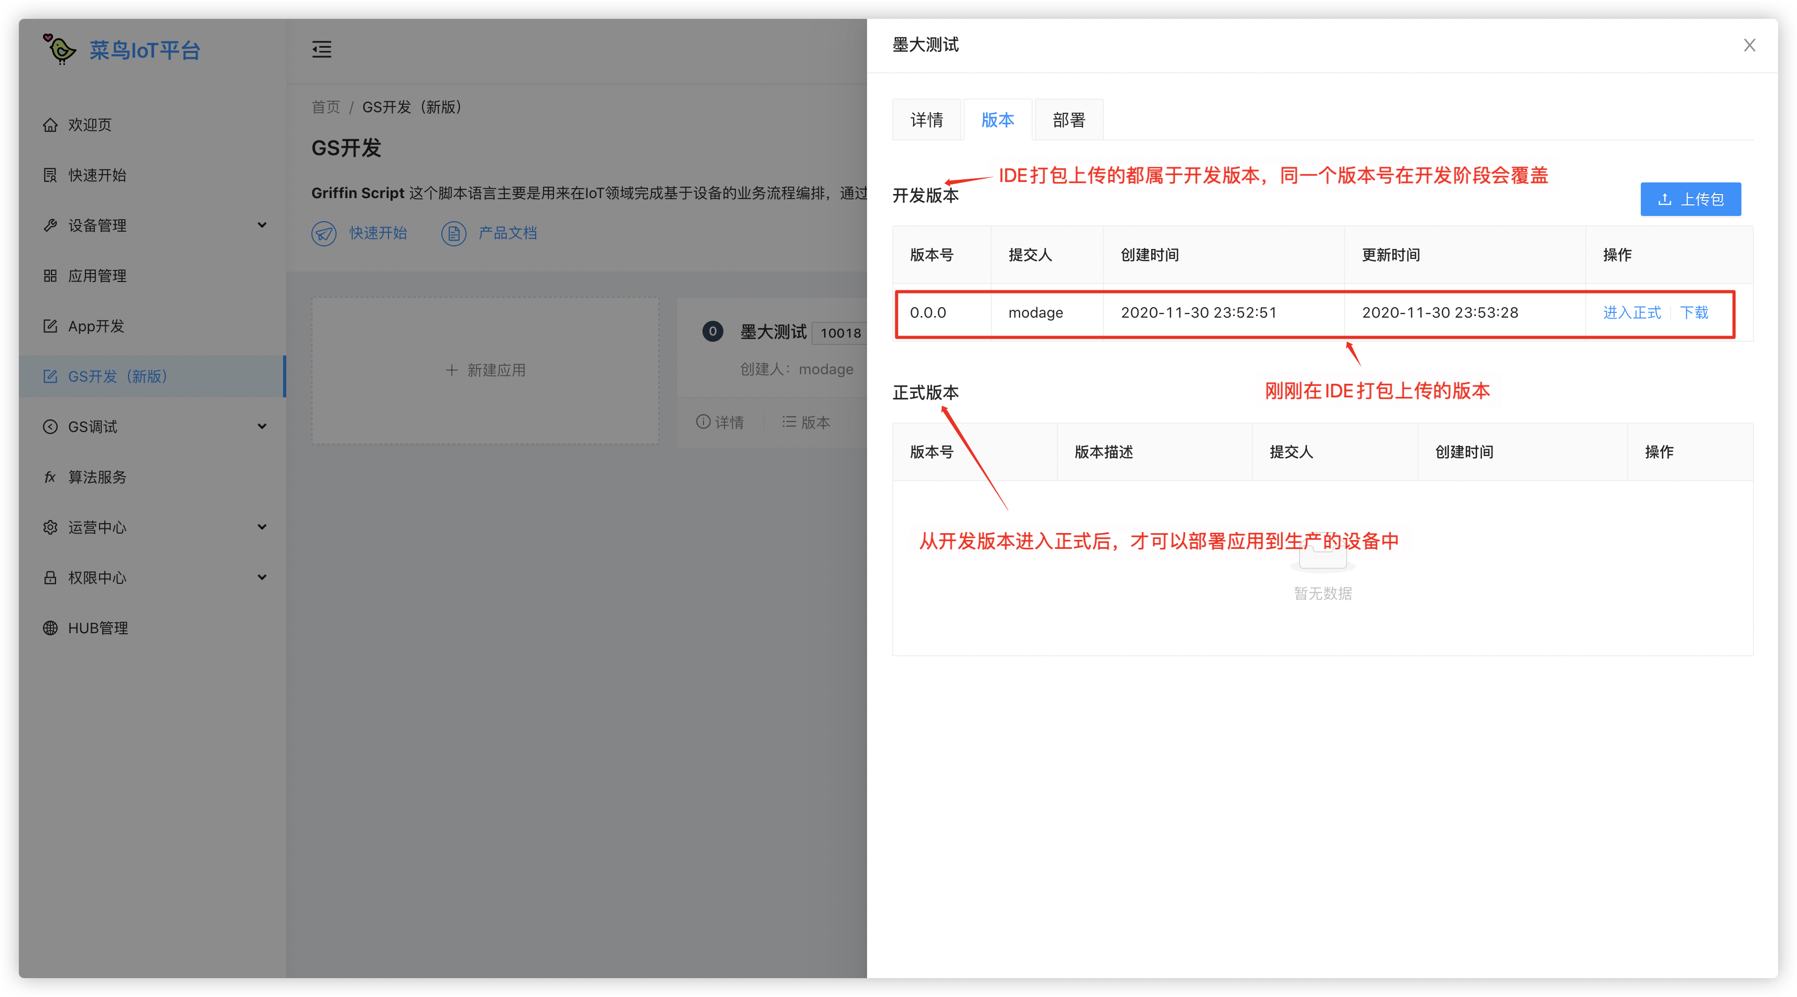Switch to the 部署 tab

point(1069,120)
